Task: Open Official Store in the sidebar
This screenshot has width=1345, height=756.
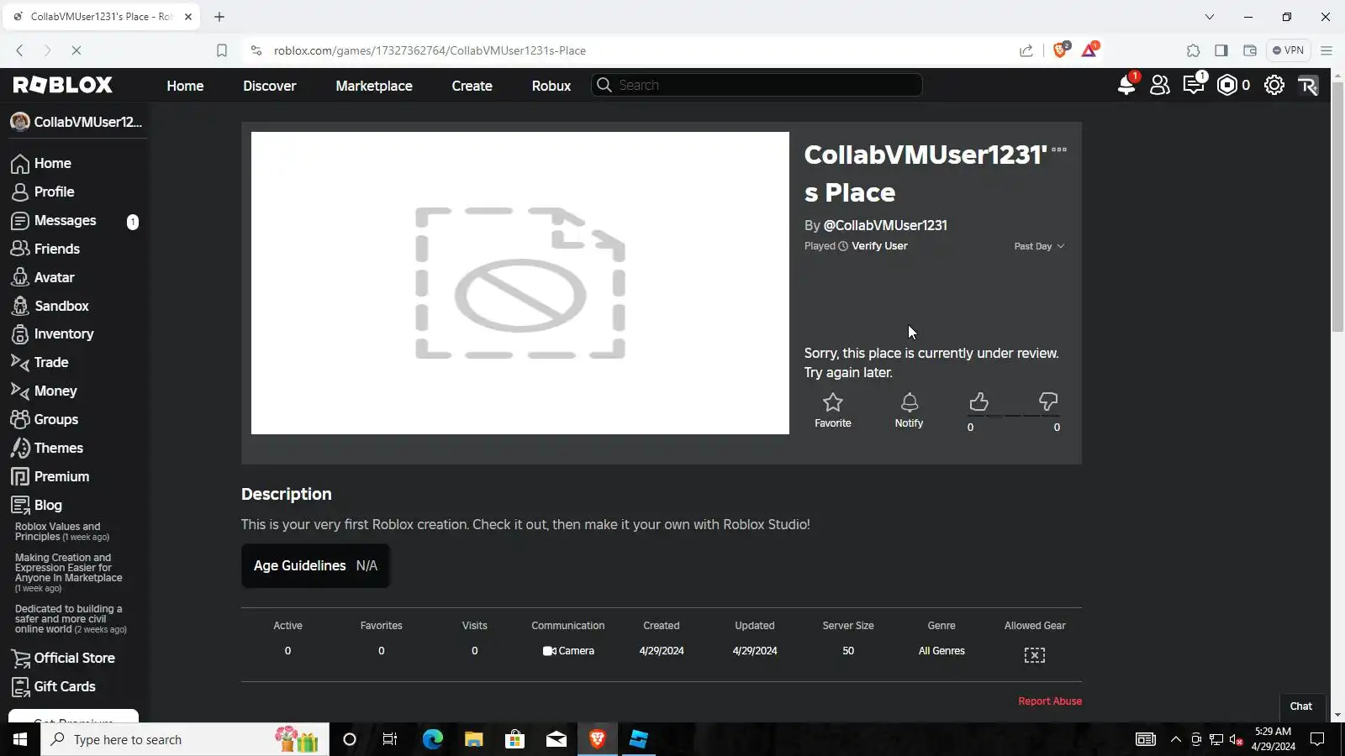Action: tap(75, 658)
